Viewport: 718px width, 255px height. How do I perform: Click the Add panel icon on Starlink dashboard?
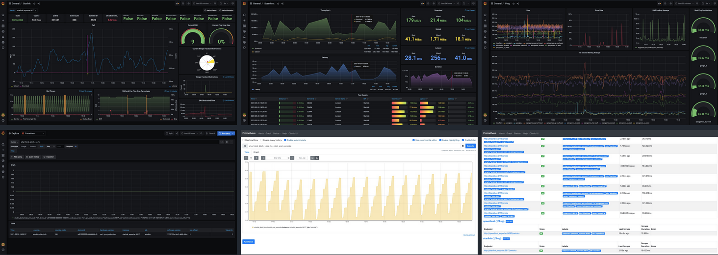coord(177,3)
